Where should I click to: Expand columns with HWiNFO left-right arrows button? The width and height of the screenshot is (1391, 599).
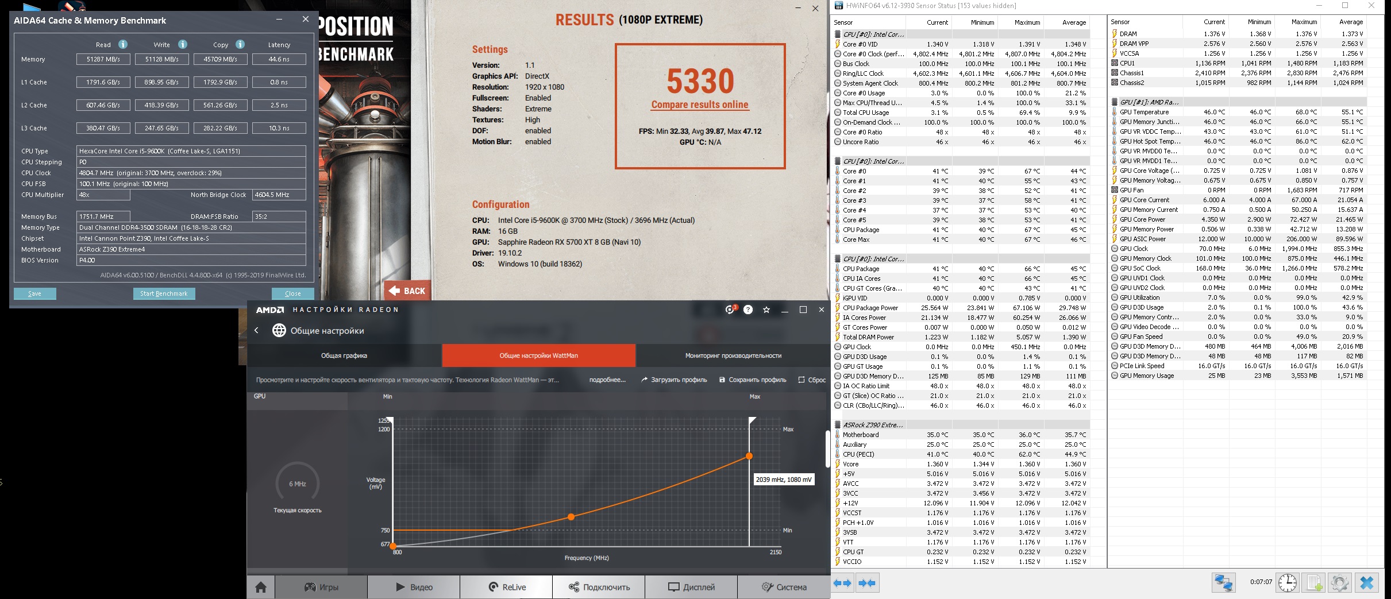click(843, 583)
